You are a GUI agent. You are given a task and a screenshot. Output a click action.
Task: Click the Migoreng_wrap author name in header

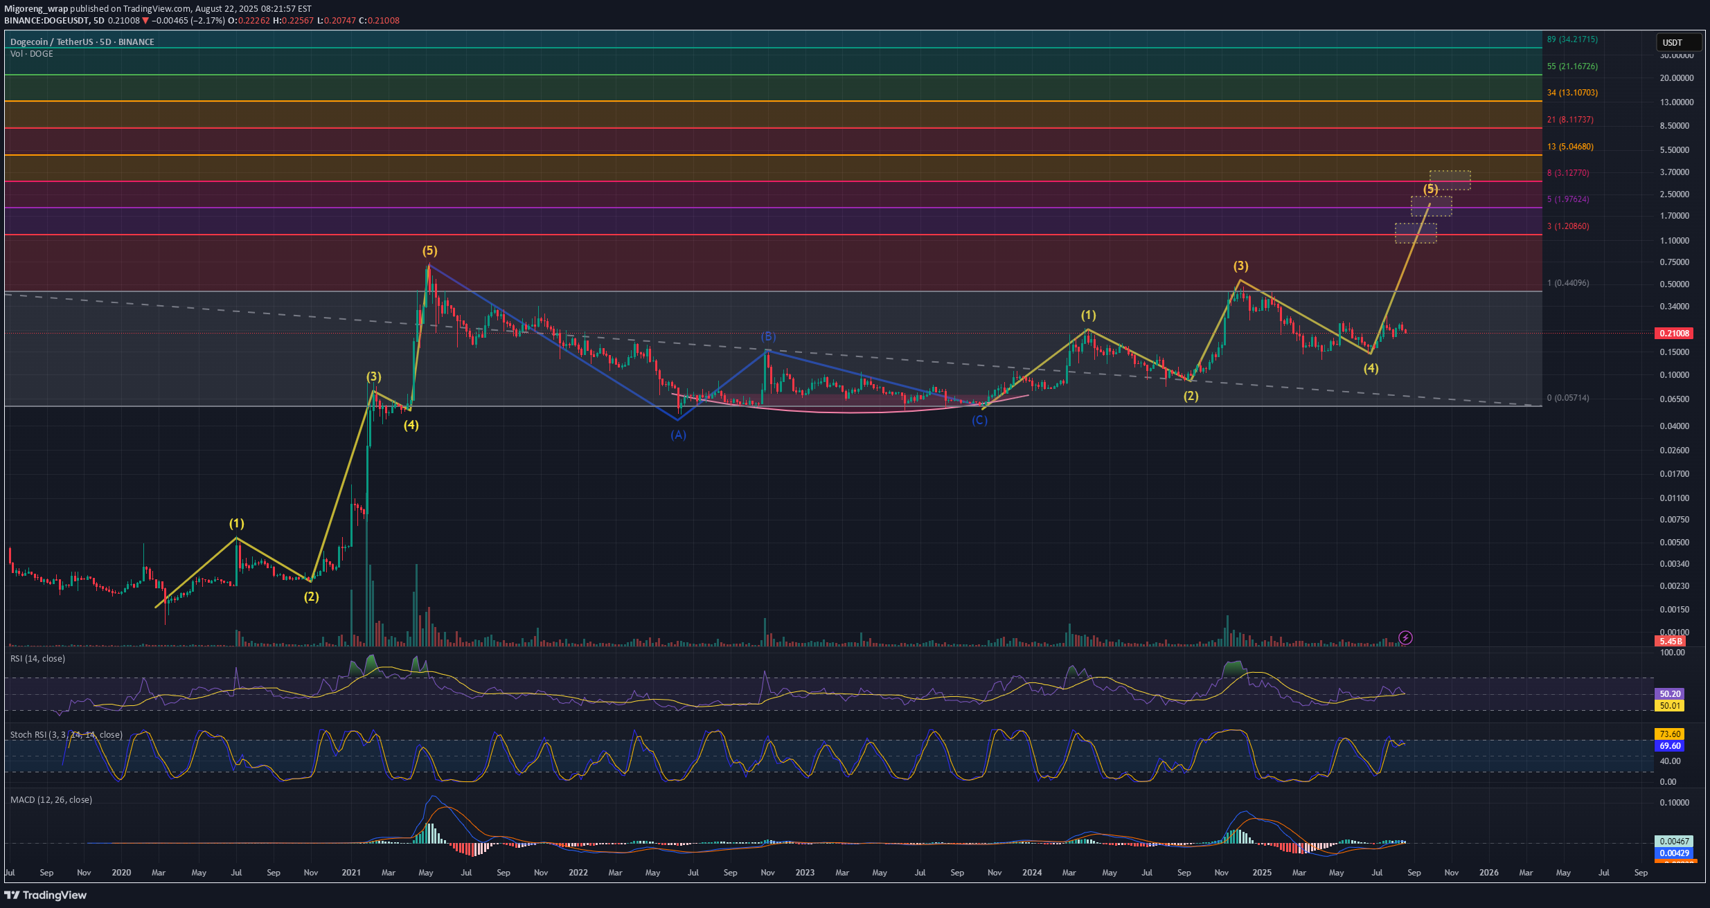coord(36,9)
